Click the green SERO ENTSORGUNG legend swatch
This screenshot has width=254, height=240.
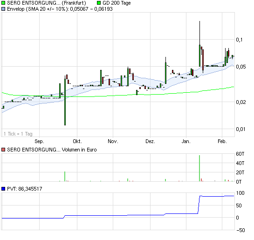tap(3, 3)
